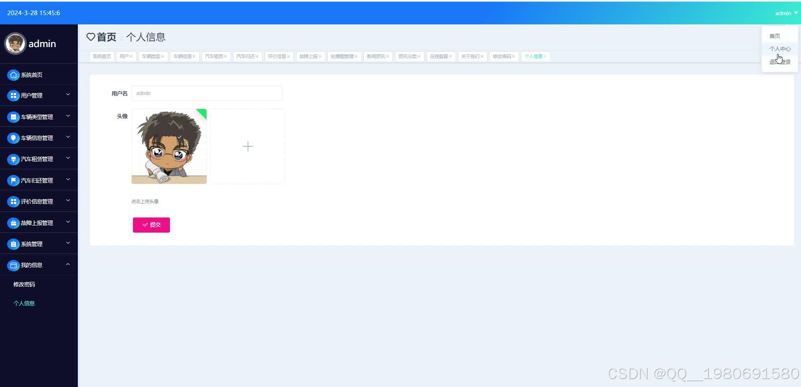Close the 汽车归还 tab
The width and height of the screenshot is (801, 387).
point(257,56)
